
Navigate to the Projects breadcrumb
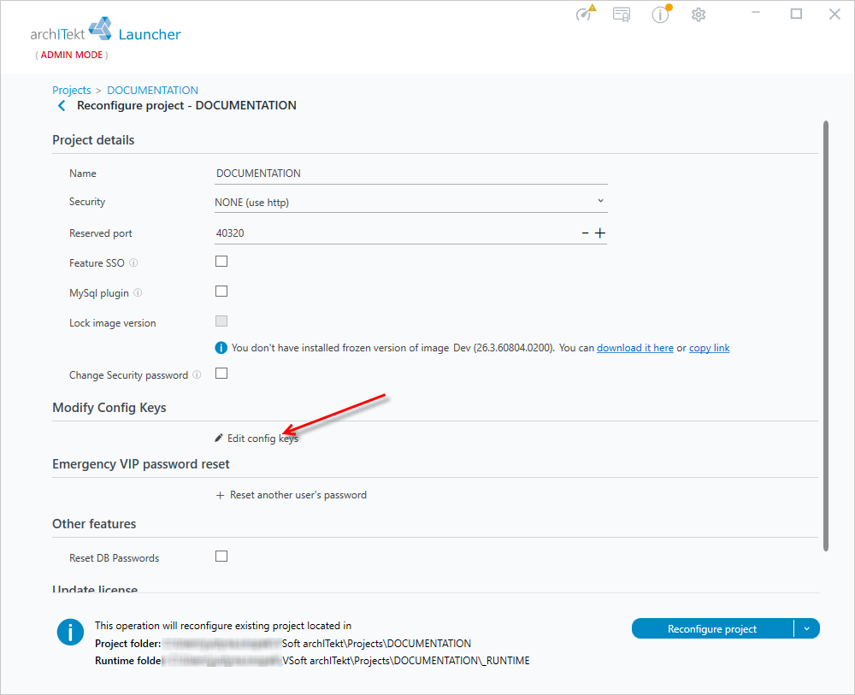[x=72, y=90]
